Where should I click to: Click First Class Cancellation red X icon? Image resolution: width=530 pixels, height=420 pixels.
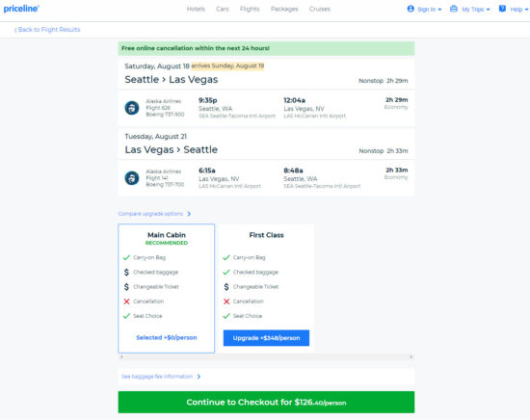click(226, 302)
